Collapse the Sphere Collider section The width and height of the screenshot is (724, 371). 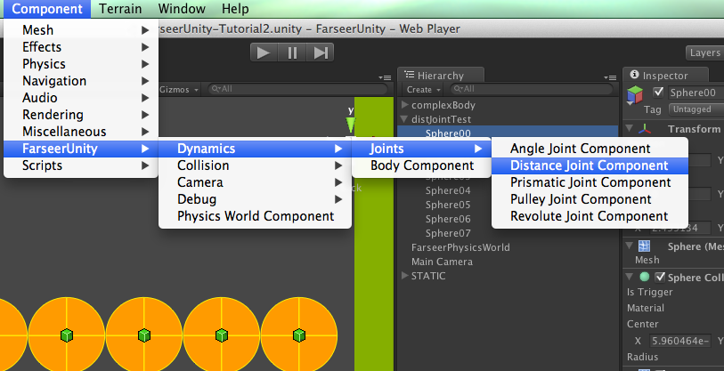[629, 277]
